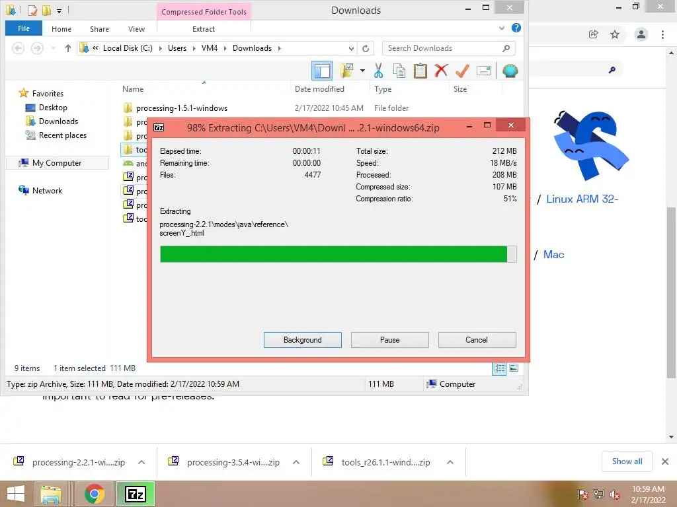Sort by Type column header
The width and height of the screenshot is (677, 507).
pos(383,89)
